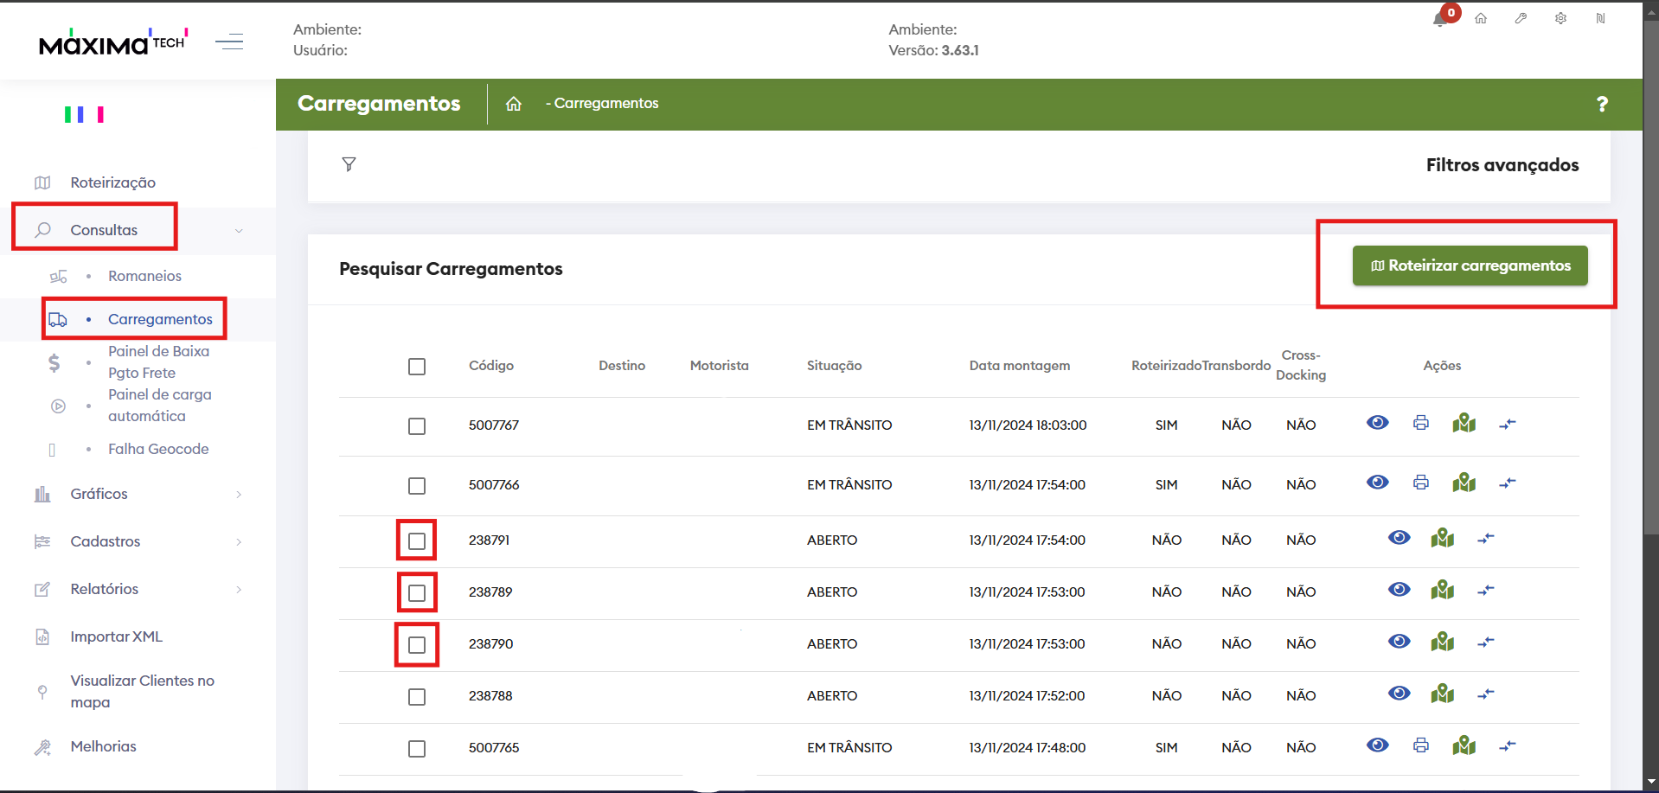This screenshot has width=1659, height=793.
Task: Check the box for carregamento 238790
Action: [417, 644]
